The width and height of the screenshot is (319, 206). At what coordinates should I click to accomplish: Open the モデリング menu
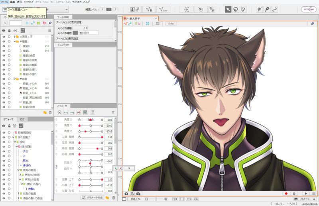[x=29, y=2]
